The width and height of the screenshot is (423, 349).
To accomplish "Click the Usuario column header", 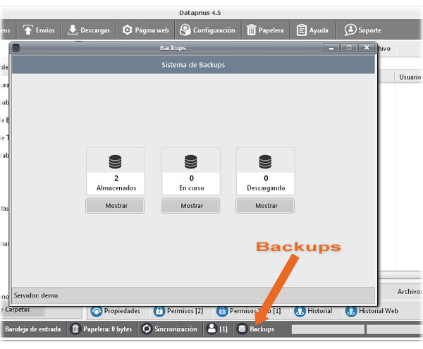I will [x=410, y=77].
